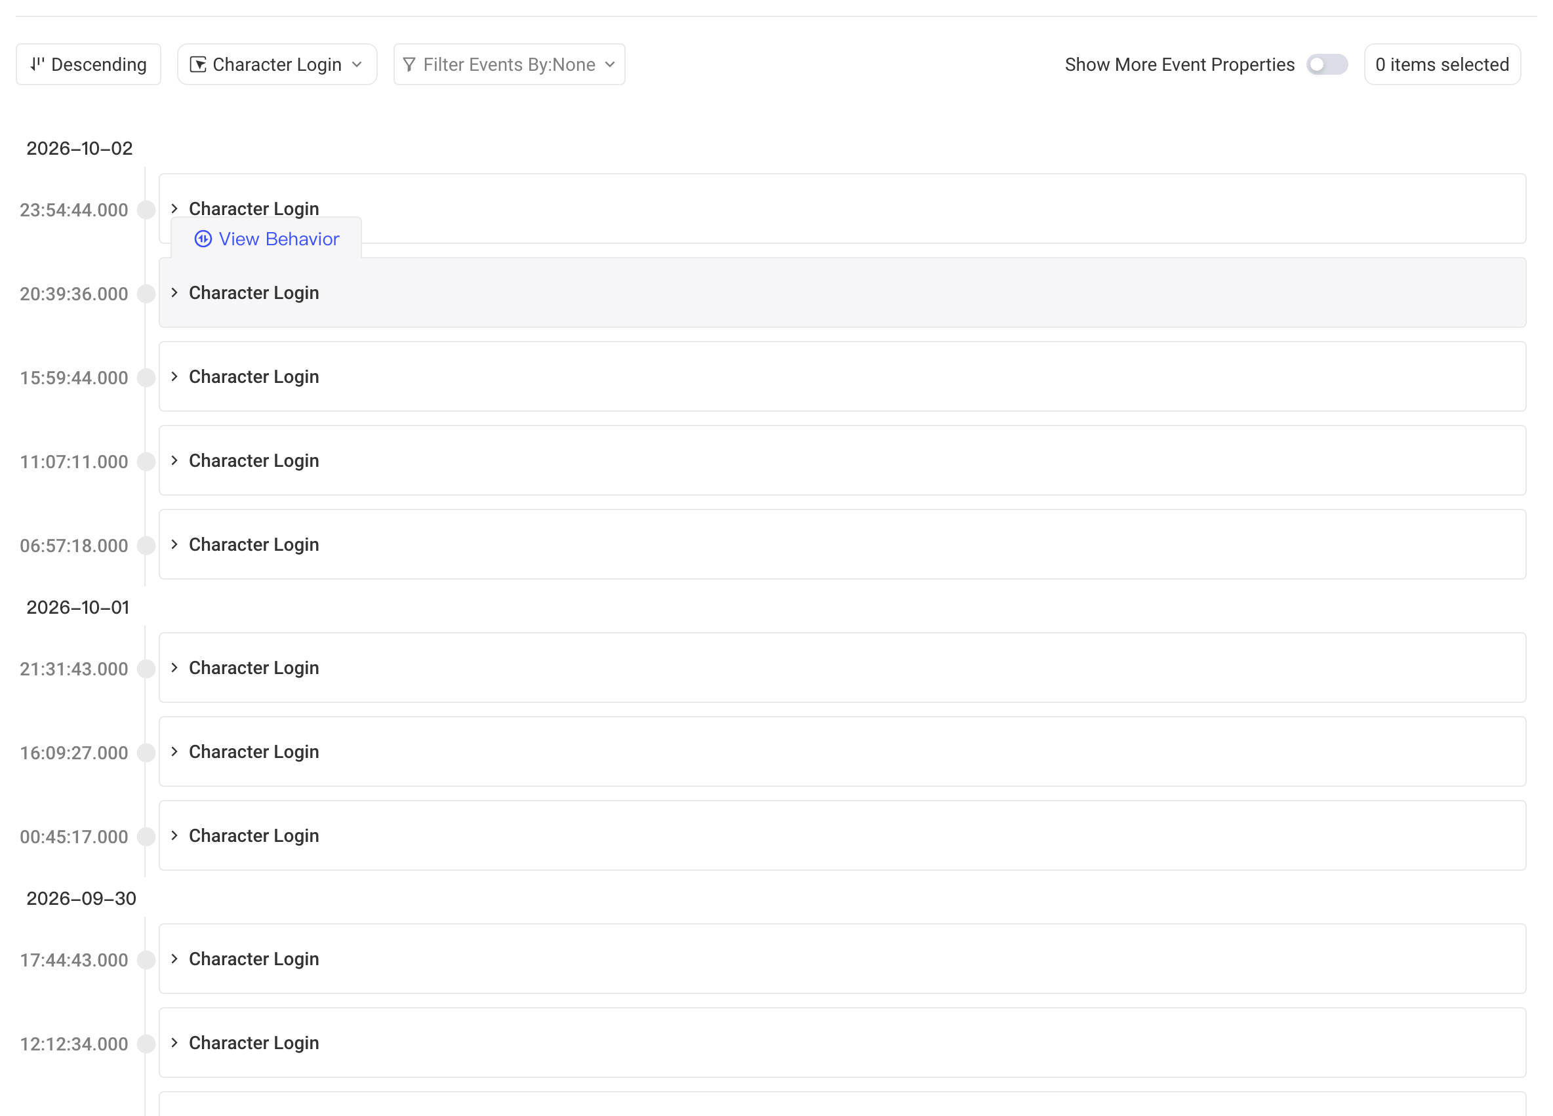
Task: Click the Descending sort order icon
Action: point(37,64)
